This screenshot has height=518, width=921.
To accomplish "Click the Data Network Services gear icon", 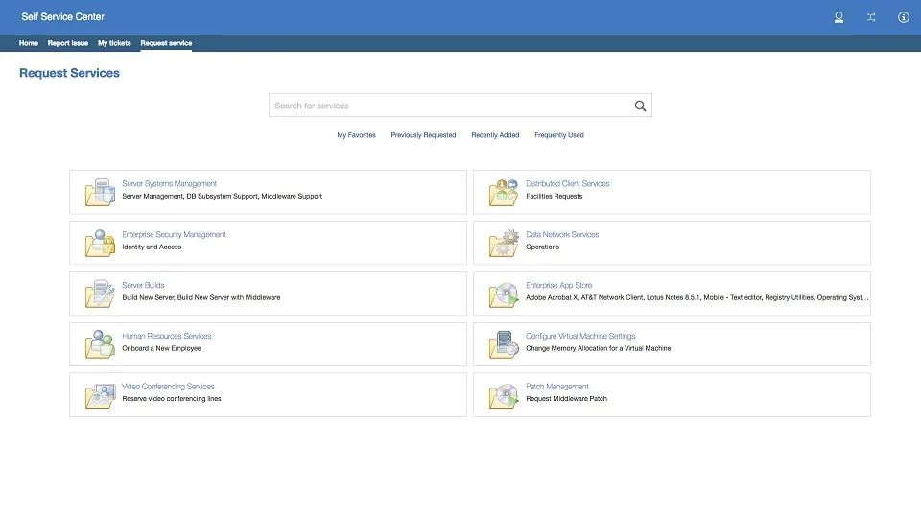I will [504, 243].
